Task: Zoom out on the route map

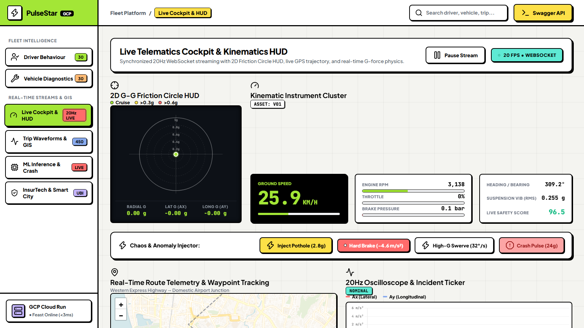Action: click(121, 316)
